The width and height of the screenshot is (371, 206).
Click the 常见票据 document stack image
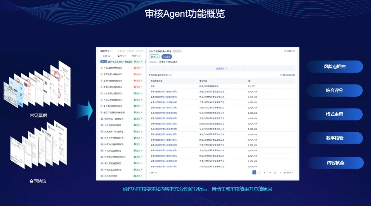tap(38, 87)
